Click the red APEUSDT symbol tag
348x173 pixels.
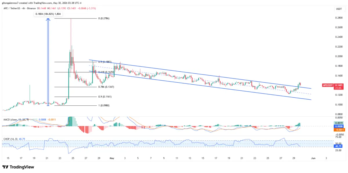(328, 85)
